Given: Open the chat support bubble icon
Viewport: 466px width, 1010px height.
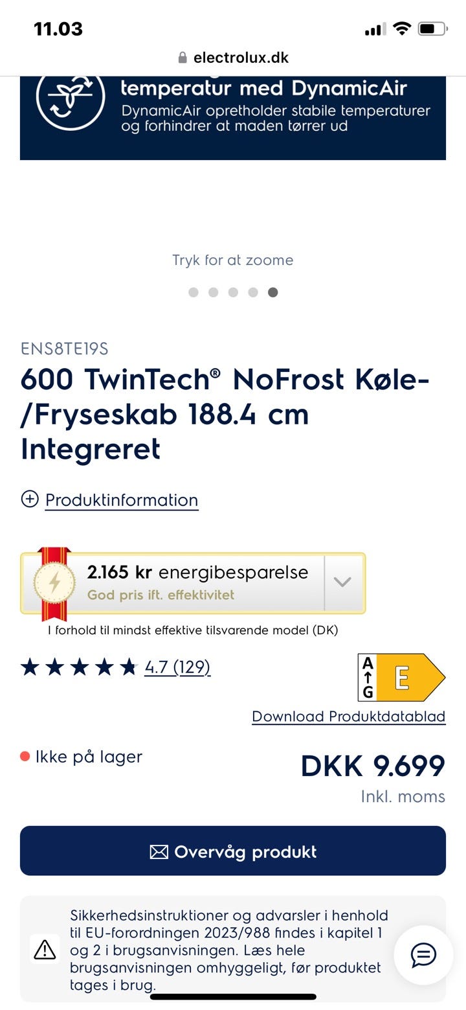Looking at the screenshot, I should tap(423, 954).
